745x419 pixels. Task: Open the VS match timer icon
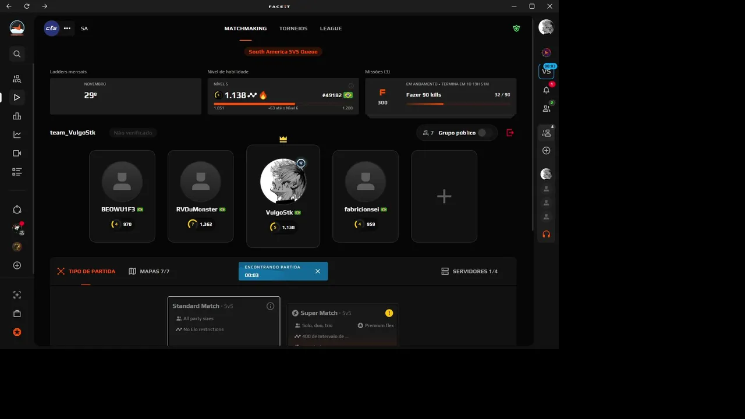546,71
